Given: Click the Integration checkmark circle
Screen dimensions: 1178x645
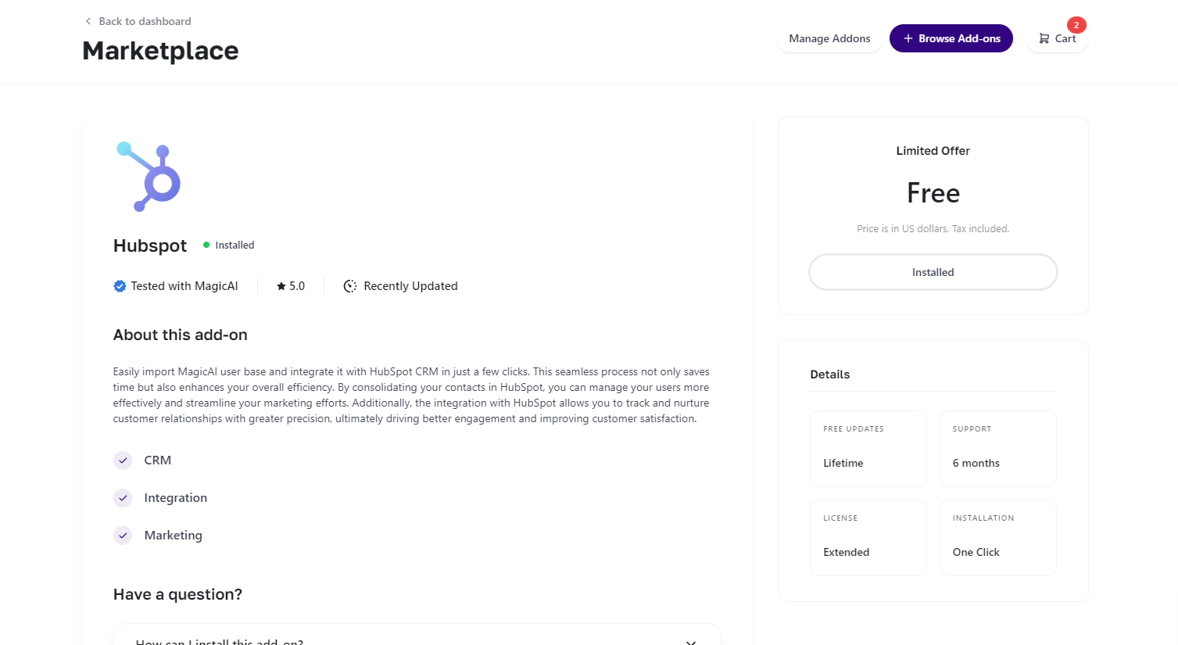Looking at the screenshot, I should coord(123,498).
